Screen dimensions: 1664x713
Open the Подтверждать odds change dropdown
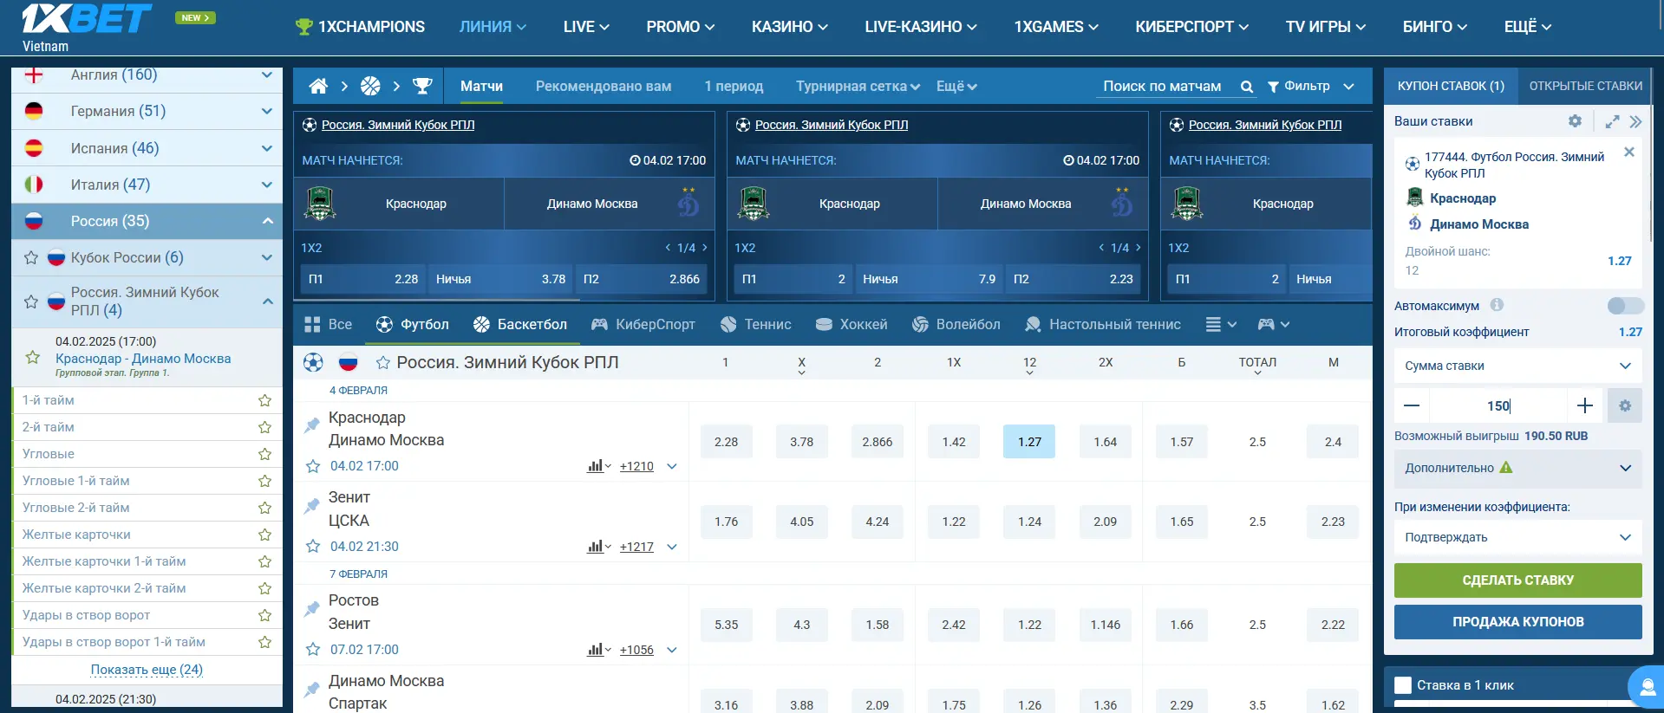pos(1517,537)
